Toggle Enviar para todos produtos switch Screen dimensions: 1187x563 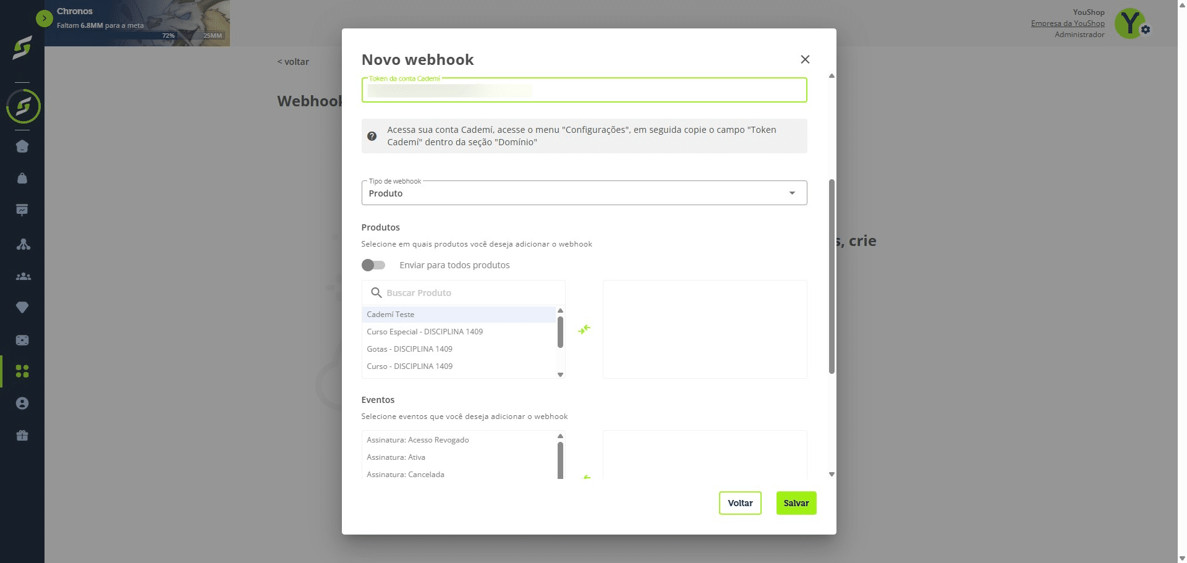pyautogui.click(x=373, y=265)
